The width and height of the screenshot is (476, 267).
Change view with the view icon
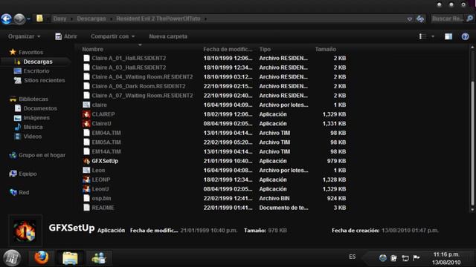click(422, 36)
